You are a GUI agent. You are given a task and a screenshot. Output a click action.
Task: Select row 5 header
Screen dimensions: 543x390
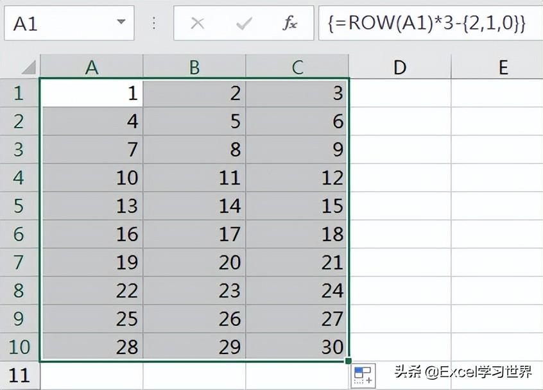pyautogui.click(x=19, y=205)
